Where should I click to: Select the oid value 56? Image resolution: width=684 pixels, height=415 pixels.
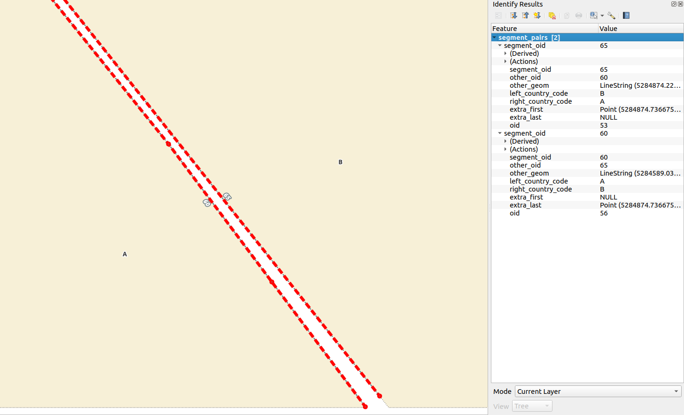[604, 213]
